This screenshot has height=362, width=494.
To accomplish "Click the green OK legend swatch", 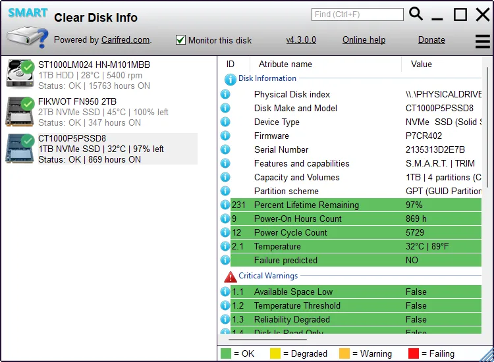I will click(226, 353).
